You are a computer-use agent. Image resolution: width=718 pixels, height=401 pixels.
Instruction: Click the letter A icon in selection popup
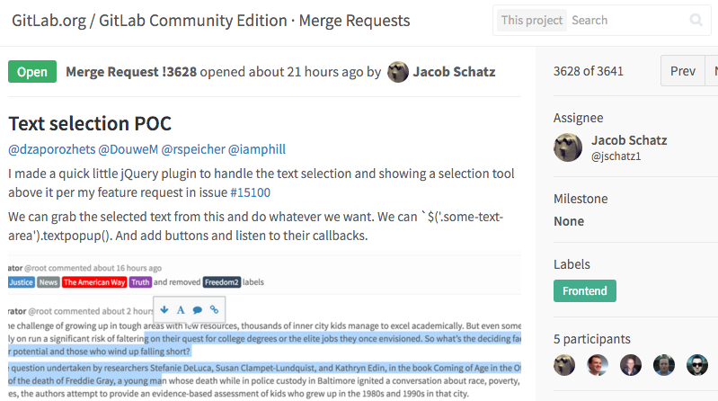(181, 310)
